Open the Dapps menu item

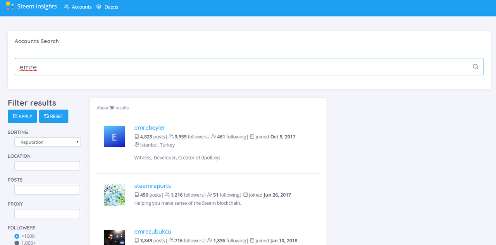pyautogui.click(x=111, y=7)
